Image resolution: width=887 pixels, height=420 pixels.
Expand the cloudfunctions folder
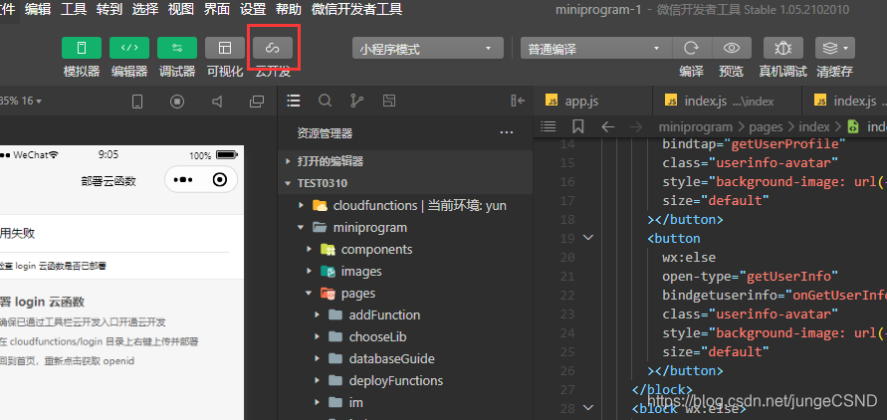pyautogui.click(x=405, y=205)
